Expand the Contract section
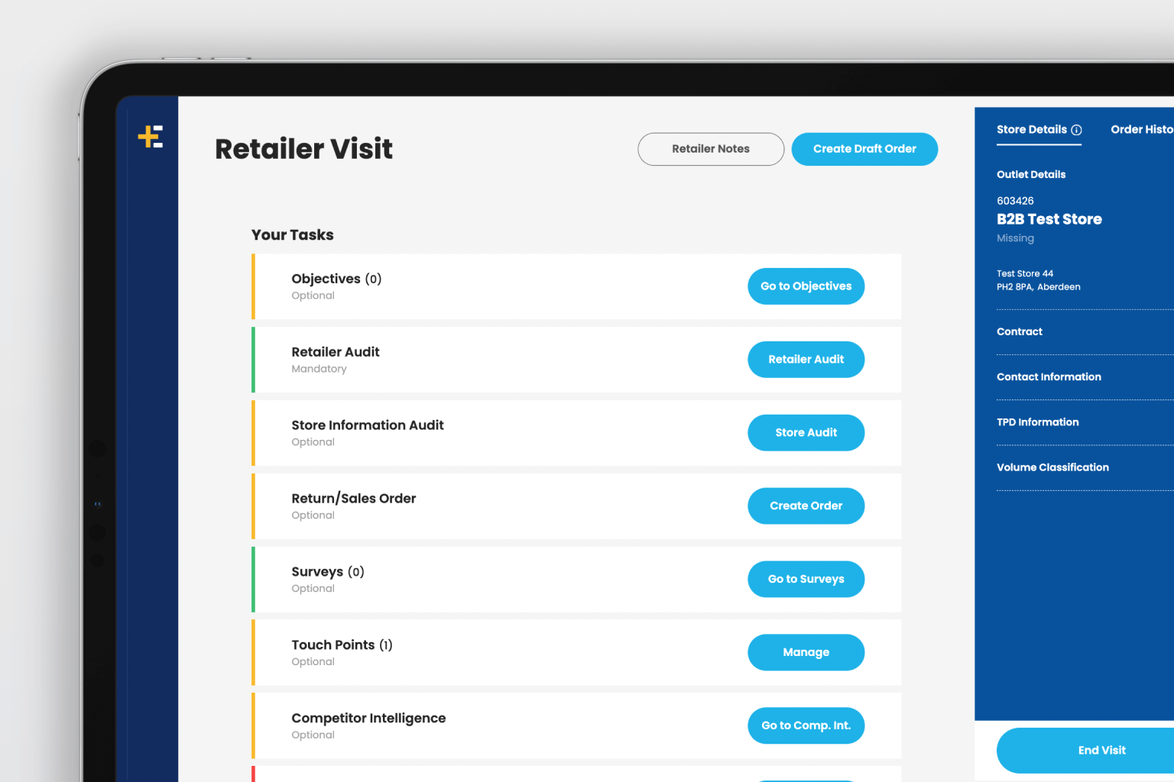The height and width of the screenshot is (782, 1174). coord(1085,332)
